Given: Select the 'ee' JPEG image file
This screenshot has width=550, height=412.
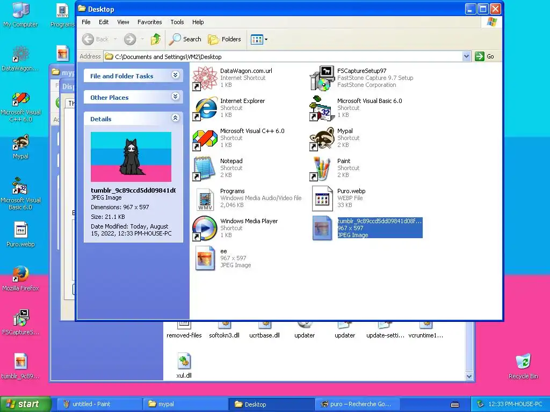Looking at the screenshot, I should pyautogui.click(x=222, y=259).
